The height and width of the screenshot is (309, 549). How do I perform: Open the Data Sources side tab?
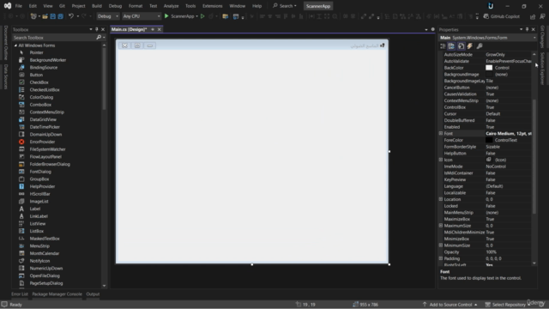(6, 76)
